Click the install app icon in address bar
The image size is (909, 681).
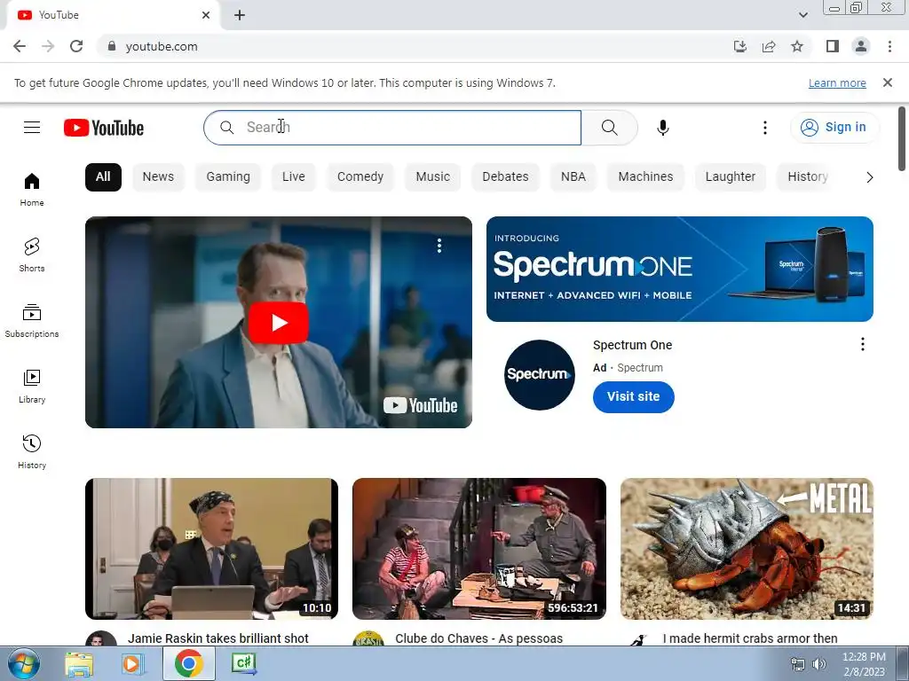point(740,46)
